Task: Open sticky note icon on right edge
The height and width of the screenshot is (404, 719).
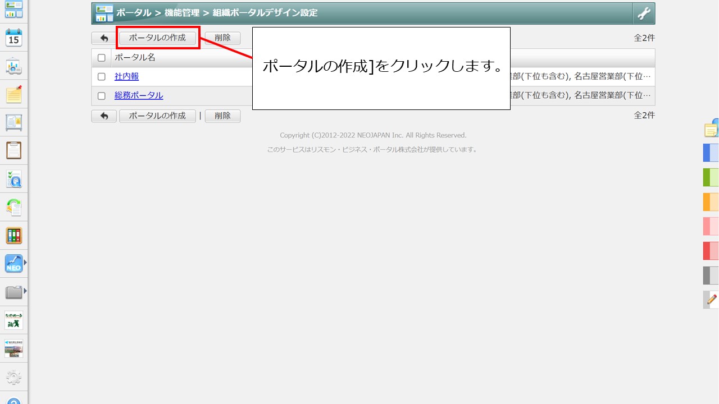Action: (711, 129)
